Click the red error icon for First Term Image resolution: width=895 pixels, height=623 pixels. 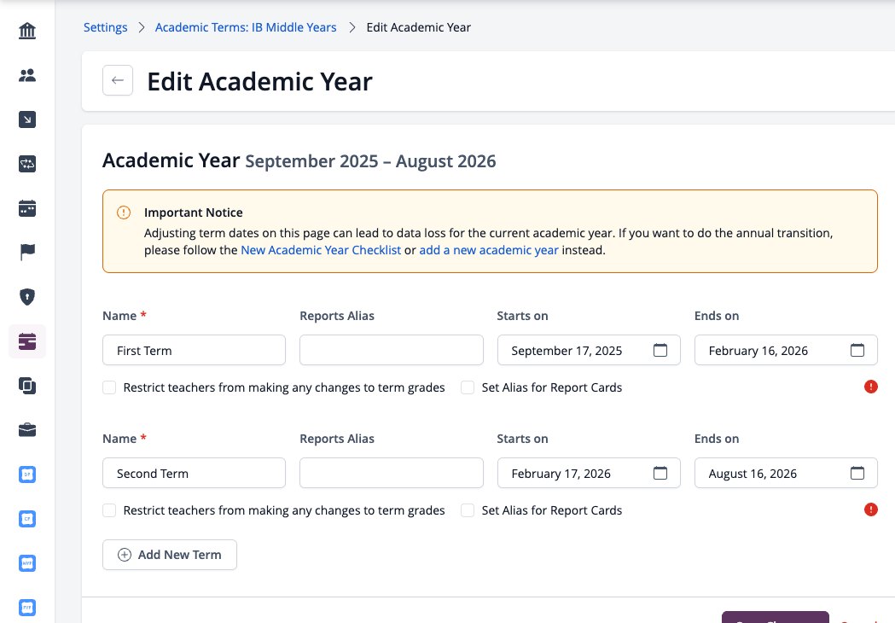870,387
